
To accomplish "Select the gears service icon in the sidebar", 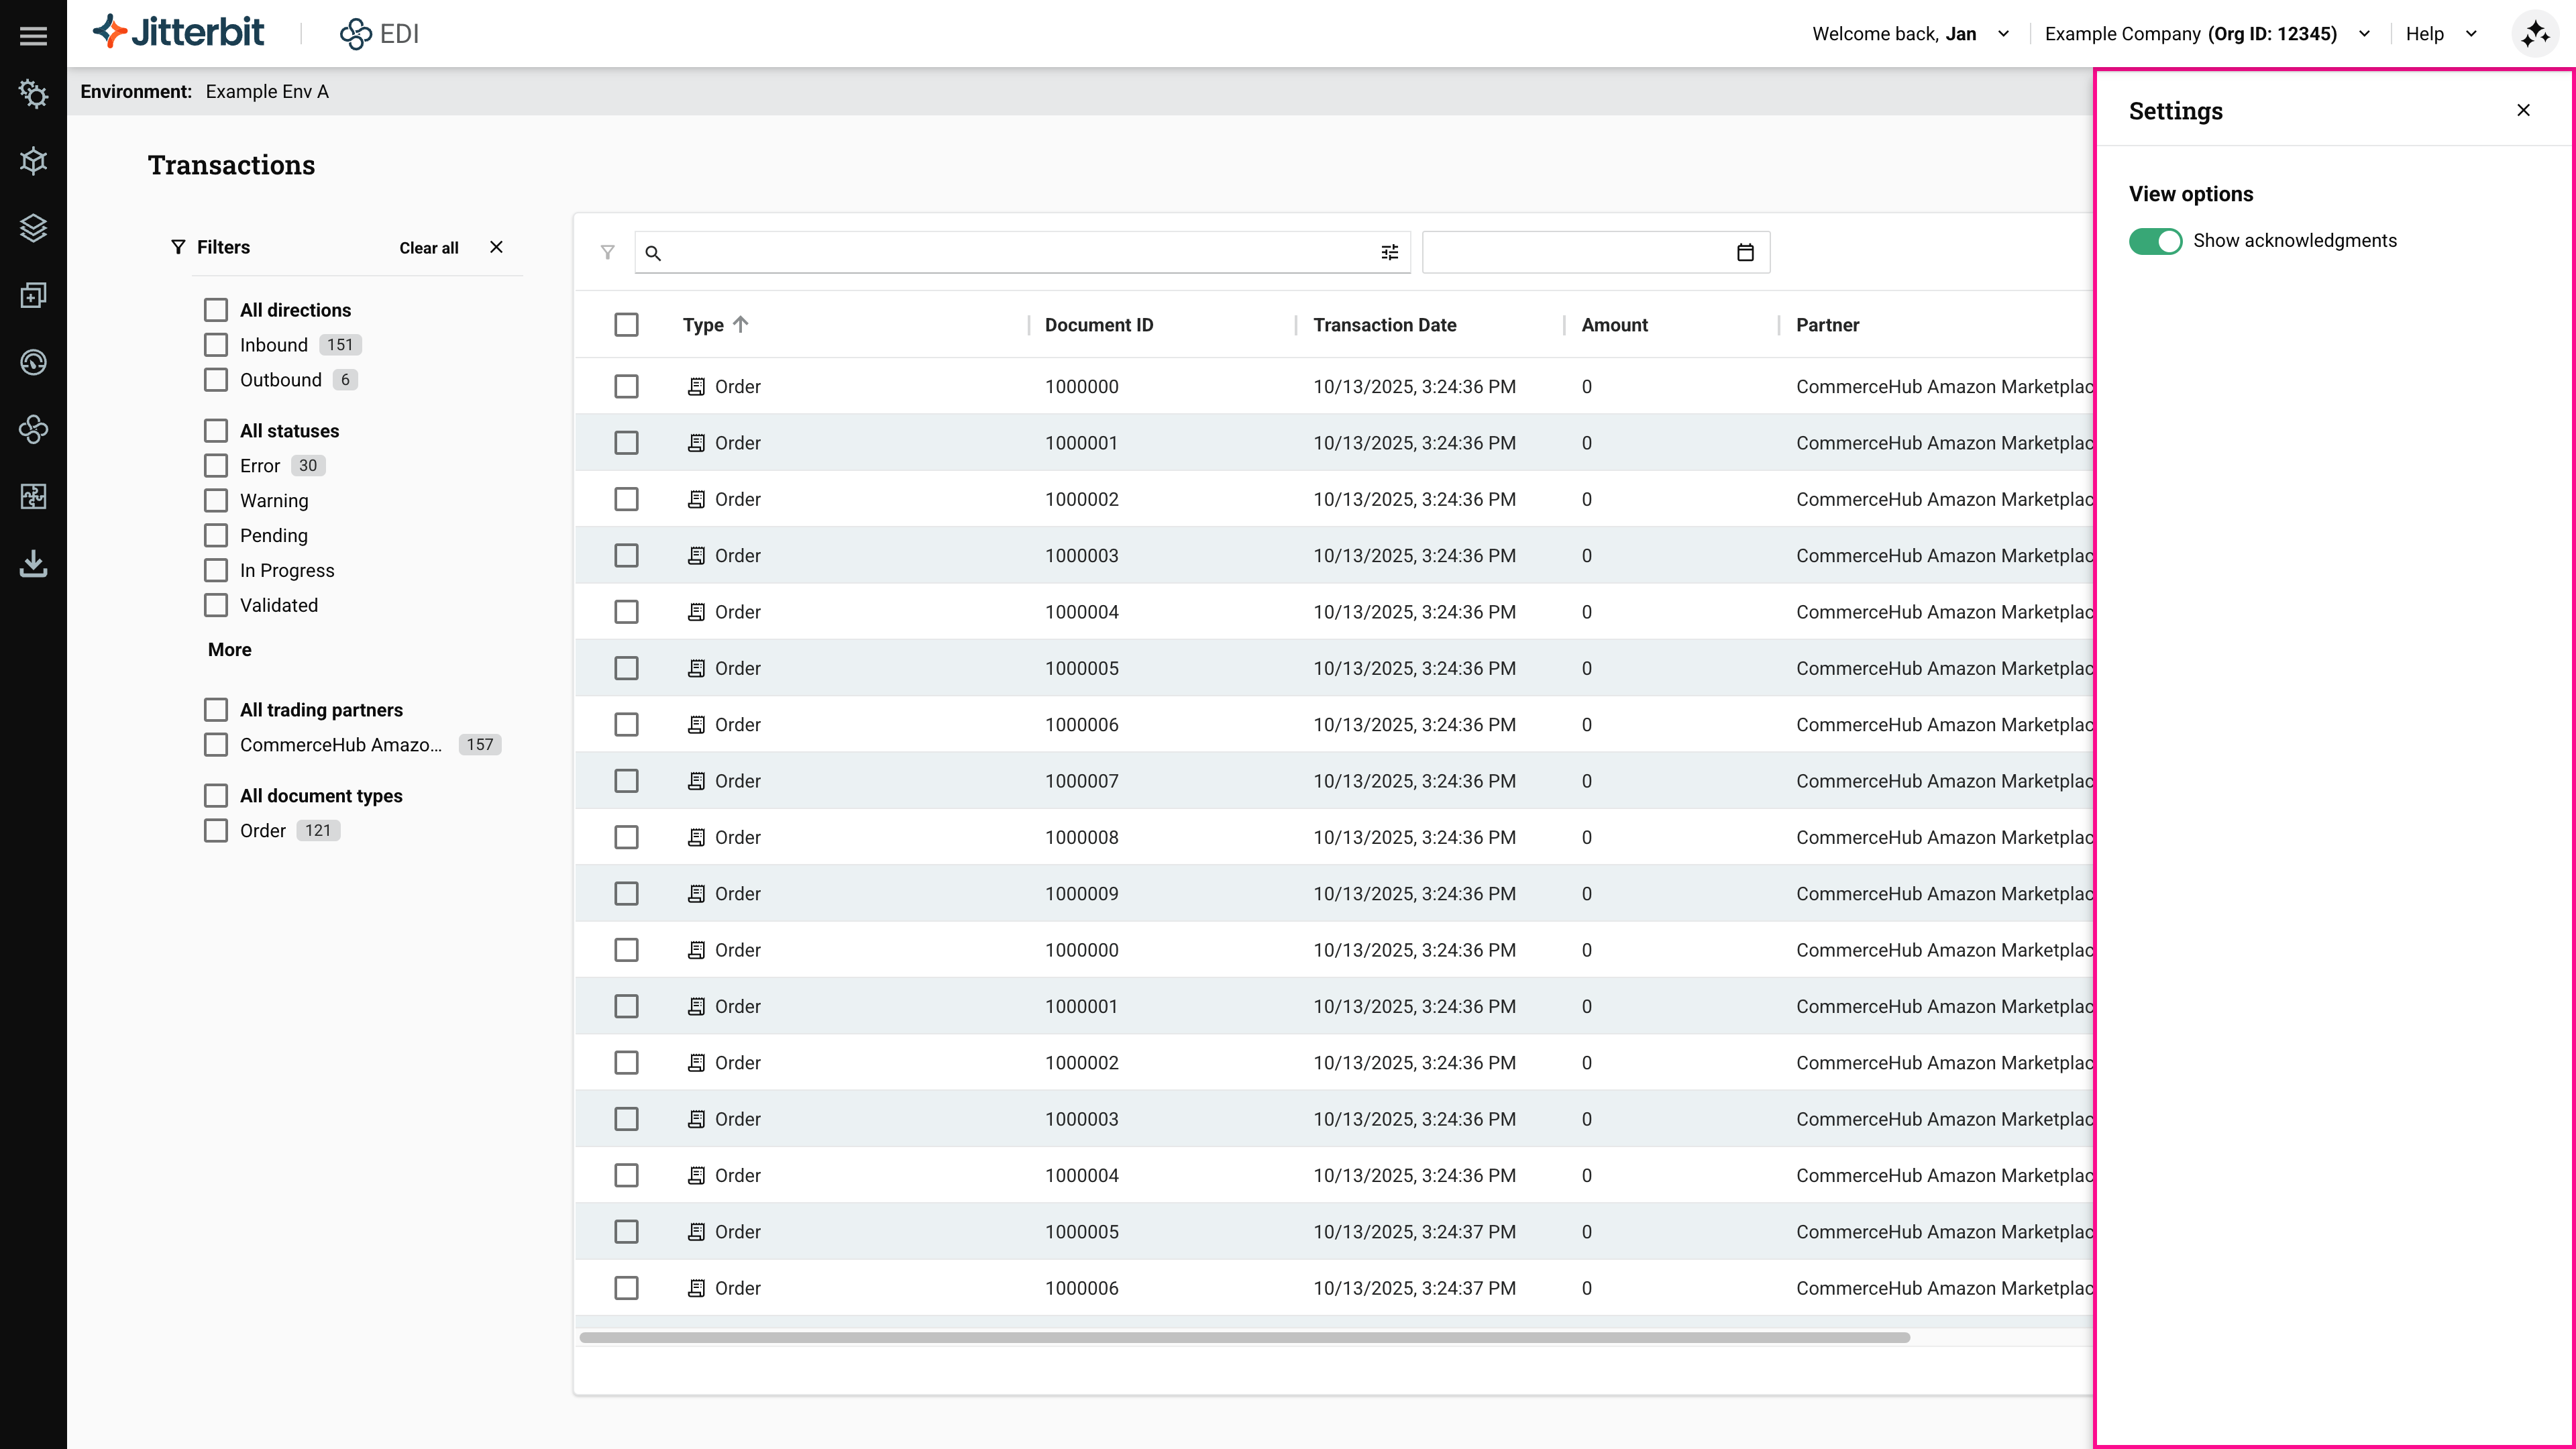I will click(33, 94).
